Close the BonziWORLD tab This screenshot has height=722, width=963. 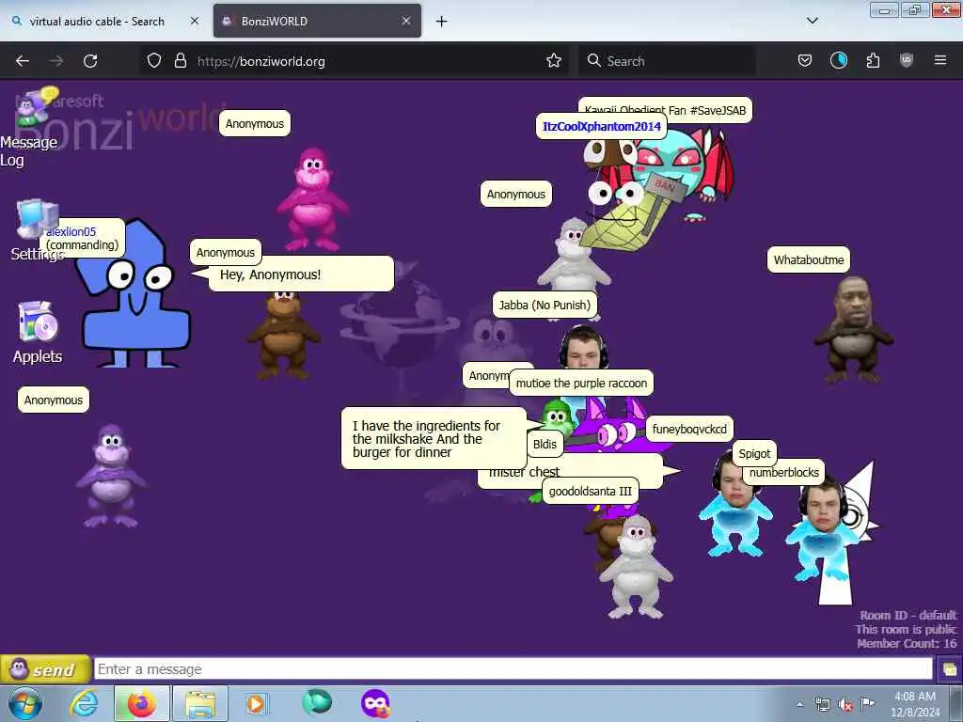click(x=406, y=21)
